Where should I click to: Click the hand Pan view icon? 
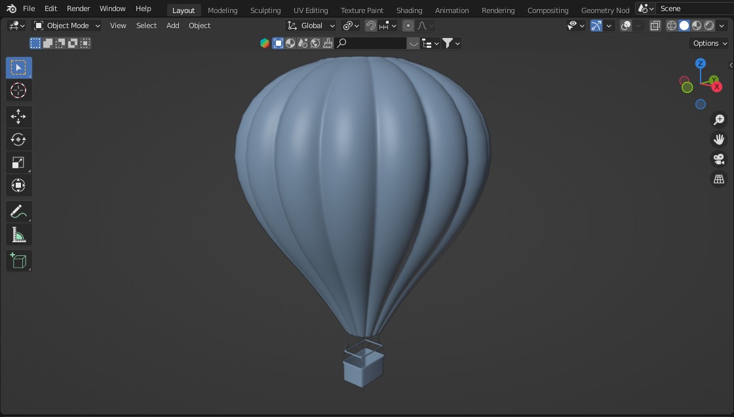718,139
